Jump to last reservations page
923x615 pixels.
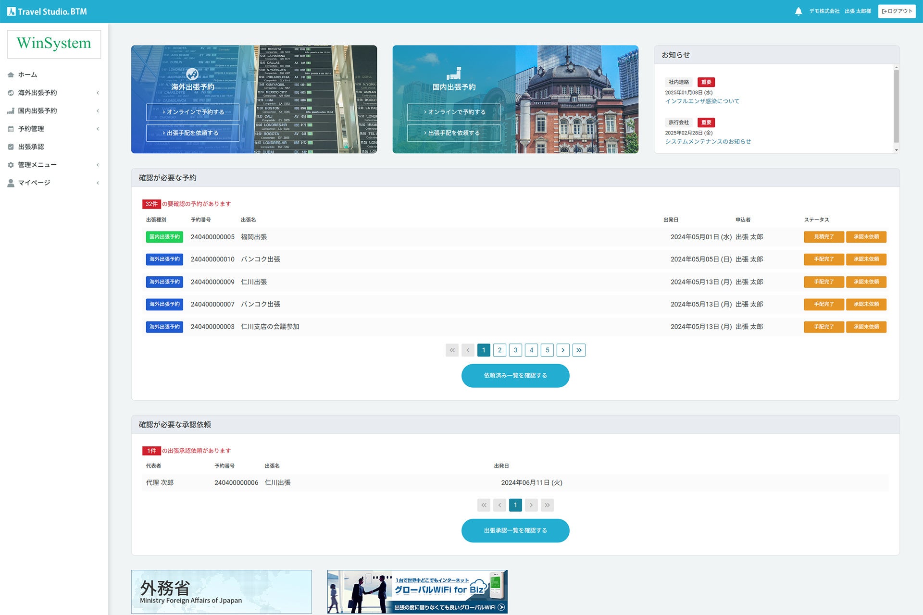click(x=579, y=350)
